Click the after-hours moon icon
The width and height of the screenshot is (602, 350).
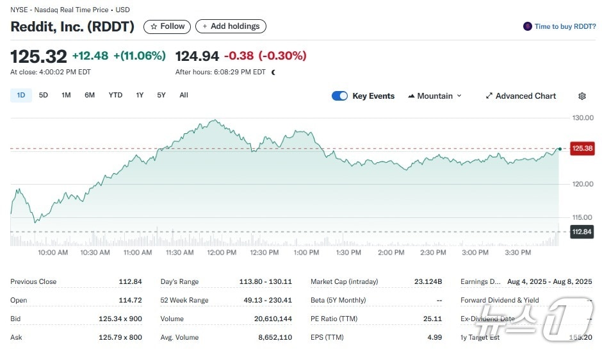[x=273, y=72]
